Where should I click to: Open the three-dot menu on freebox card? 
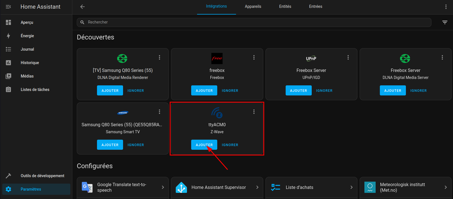[x=254, y=57]
